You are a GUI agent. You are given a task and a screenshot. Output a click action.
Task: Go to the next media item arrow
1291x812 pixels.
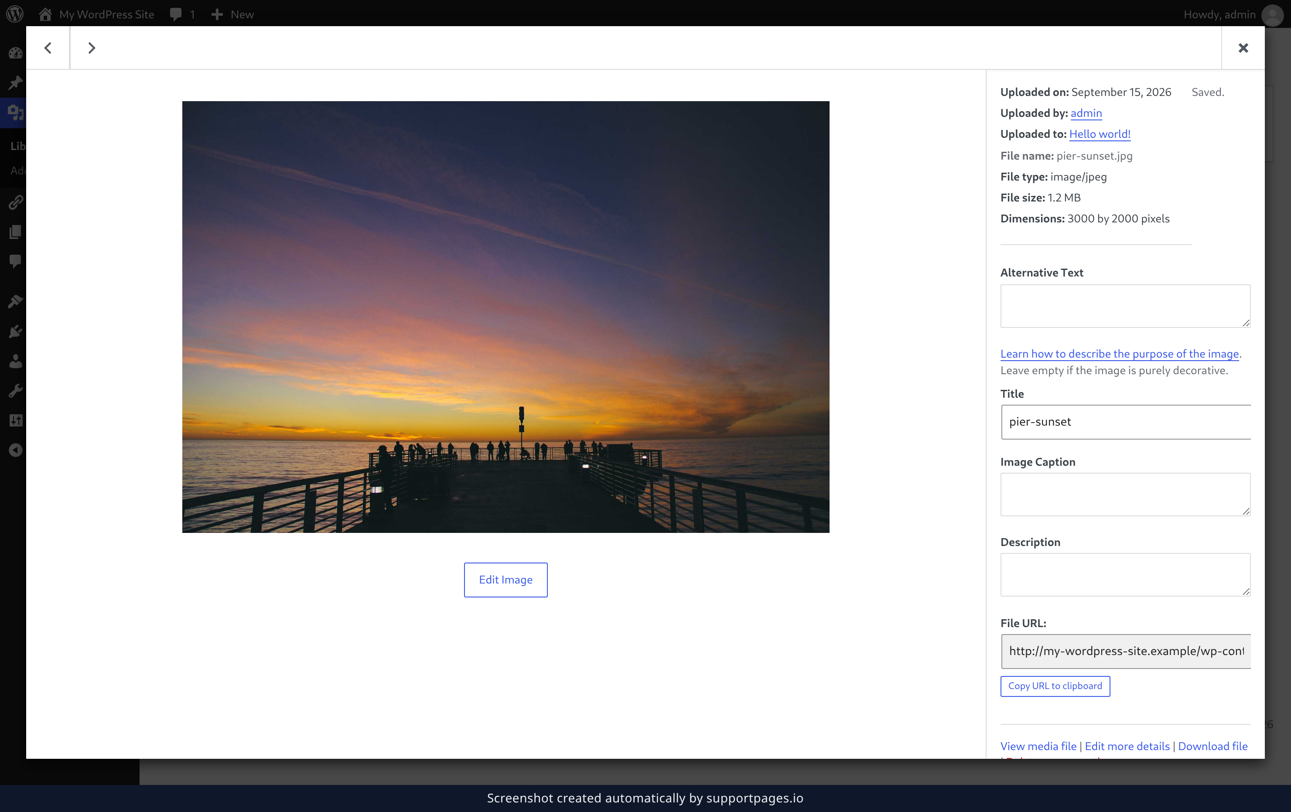[x=92, y=48]
